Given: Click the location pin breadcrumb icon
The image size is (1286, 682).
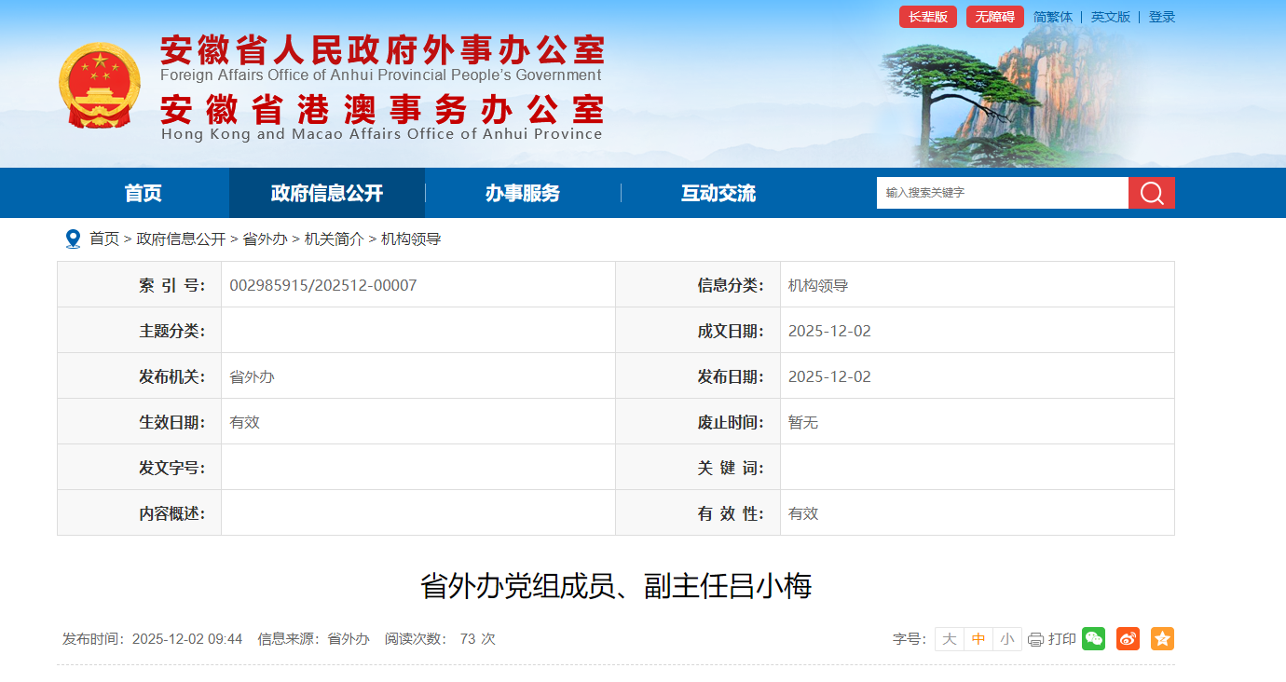Looking at the screenshot, I should point(73,239).
